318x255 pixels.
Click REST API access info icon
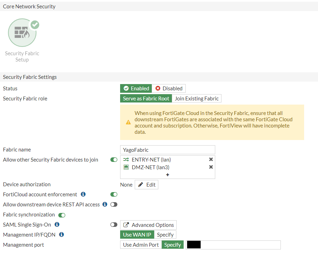(x=105, y=205)
